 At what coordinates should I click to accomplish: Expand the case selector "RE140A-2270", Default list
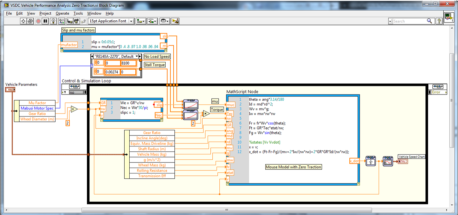136,56
